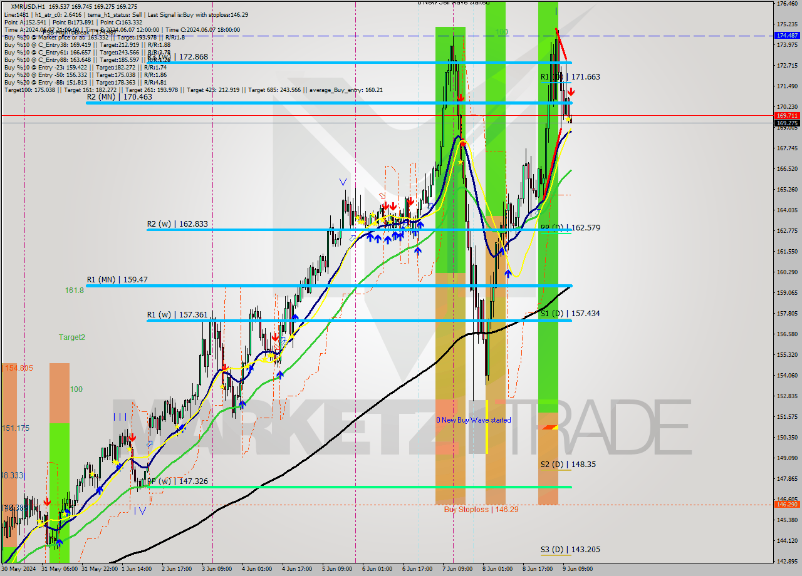Select the 'Buy %10 @ C_Entry38: 169.419' row

click(87, 44)
